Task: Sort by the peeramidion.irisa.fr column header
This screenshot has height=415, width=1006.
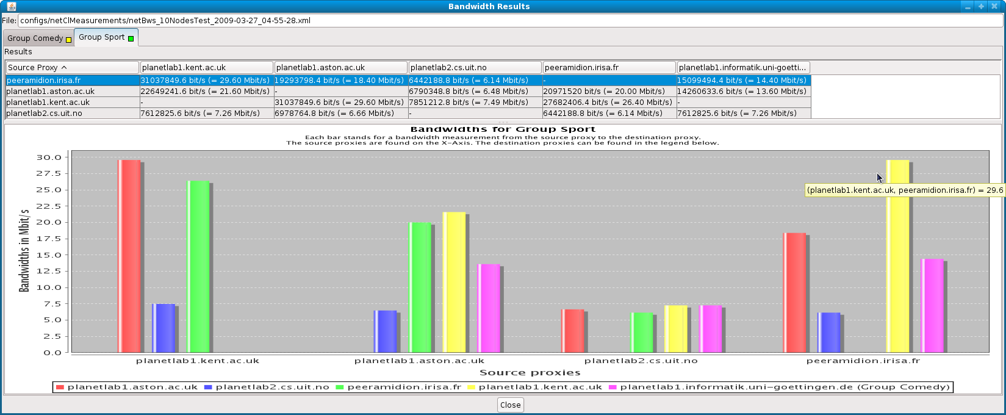Action: pos(609,68)
